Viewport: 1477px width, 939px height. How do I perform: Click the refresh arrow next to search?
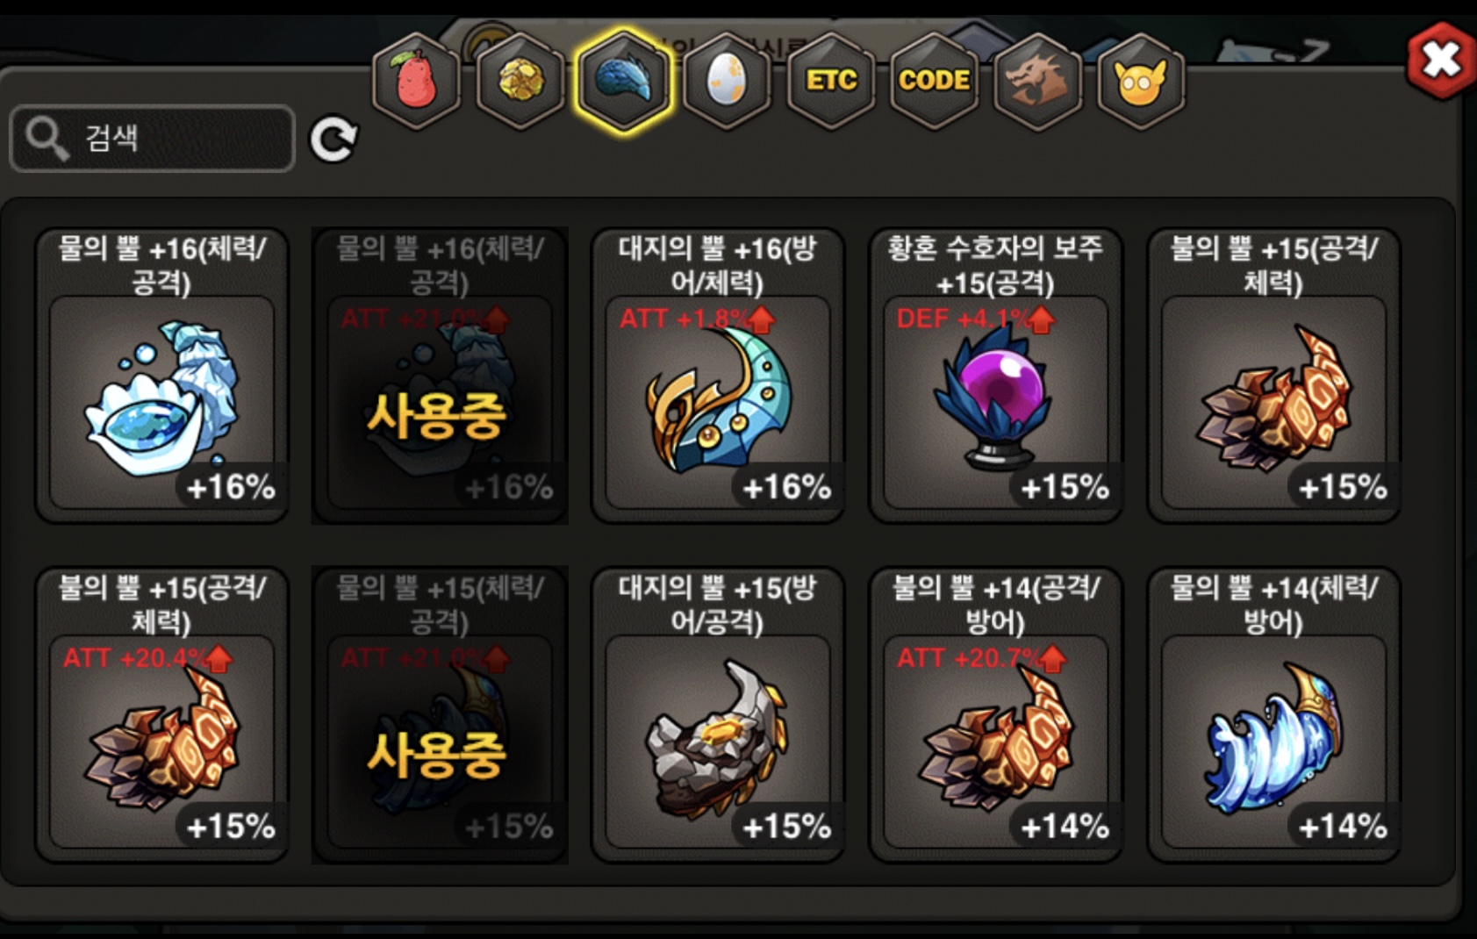[333, 139]
